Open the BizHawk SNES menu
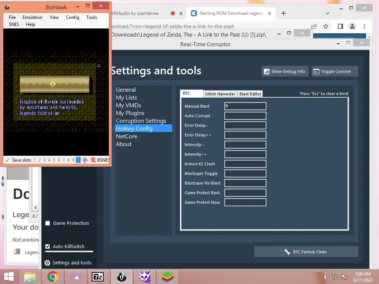The height and width of the screenshot is (284, 379). [x=14, y=24]
